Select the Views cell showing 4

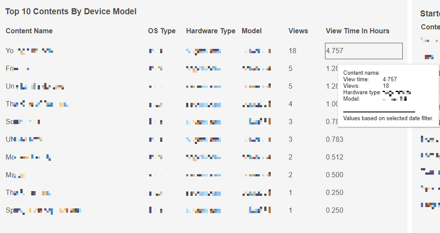coord(291,104)
